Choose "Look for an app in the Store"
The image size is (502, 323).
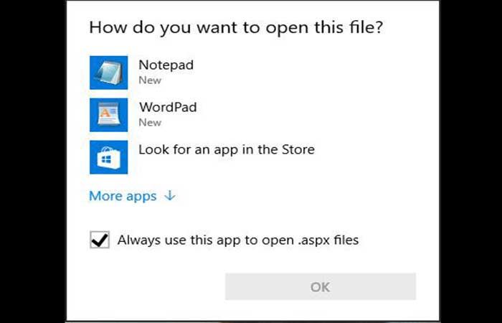226,150
